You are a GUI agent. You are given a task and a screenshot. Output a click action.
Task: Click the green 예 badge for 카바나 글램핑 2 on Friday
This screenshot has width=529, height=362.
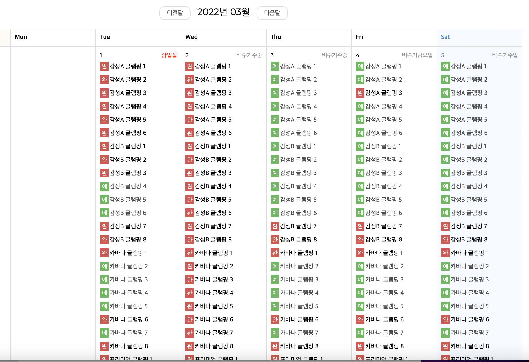[360, 266]
